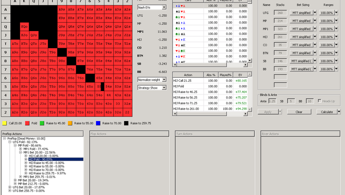The image size is (345, 195).
Task: Click the Clear button
Action: (x=299, y=112)
